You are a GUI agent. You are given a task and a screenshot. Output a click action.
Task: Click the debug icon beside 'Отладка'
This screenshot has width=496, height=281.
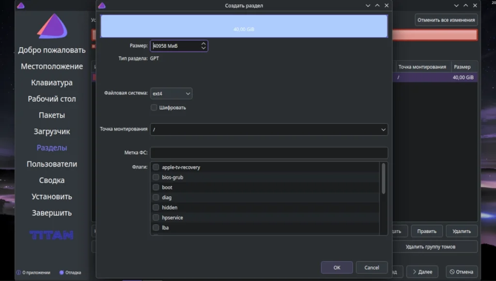point(62,272)
